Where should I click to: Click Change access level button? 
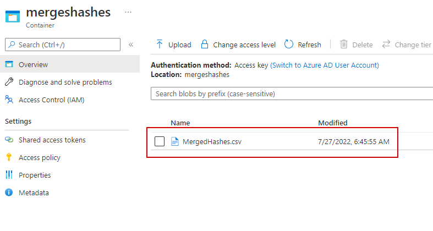click(238, 45)
